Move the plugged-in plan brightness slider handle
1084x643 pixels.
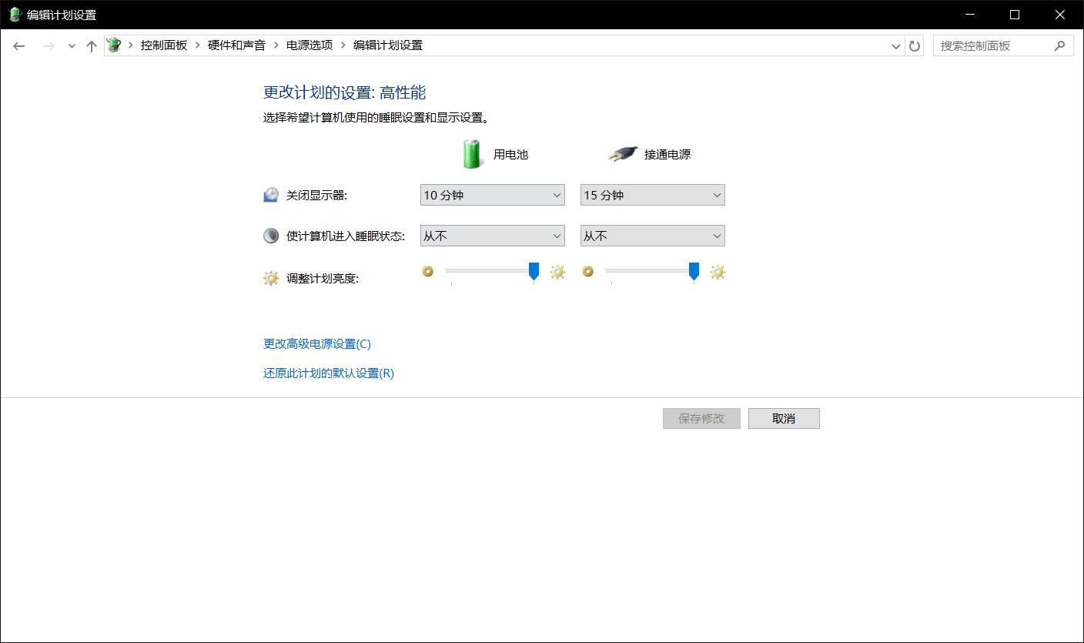[x=694, y=272]
